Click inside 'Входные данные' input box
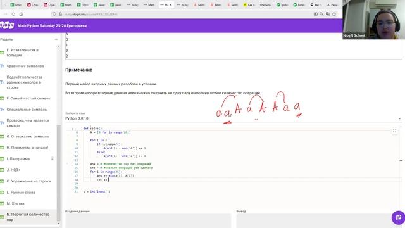Screen dimensions: 405x228 pos(148,221)
